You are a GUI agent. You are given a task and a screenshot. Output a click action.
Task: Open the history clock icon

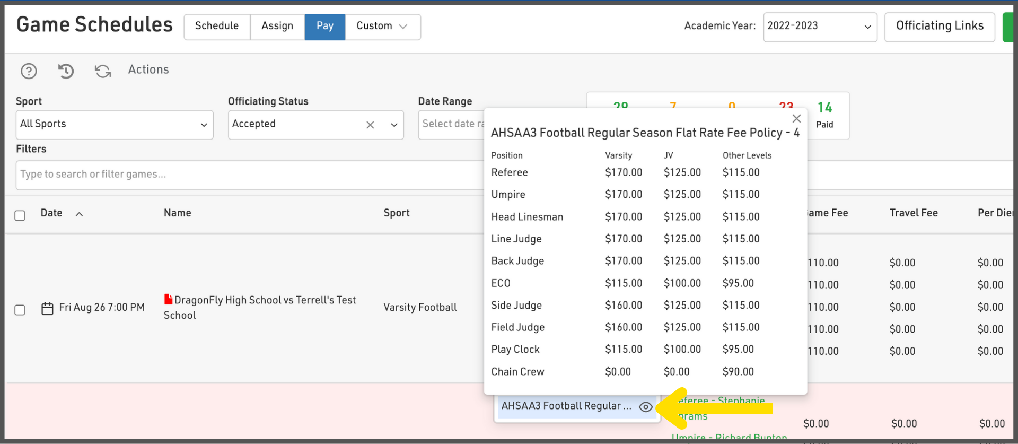(66, 71)
